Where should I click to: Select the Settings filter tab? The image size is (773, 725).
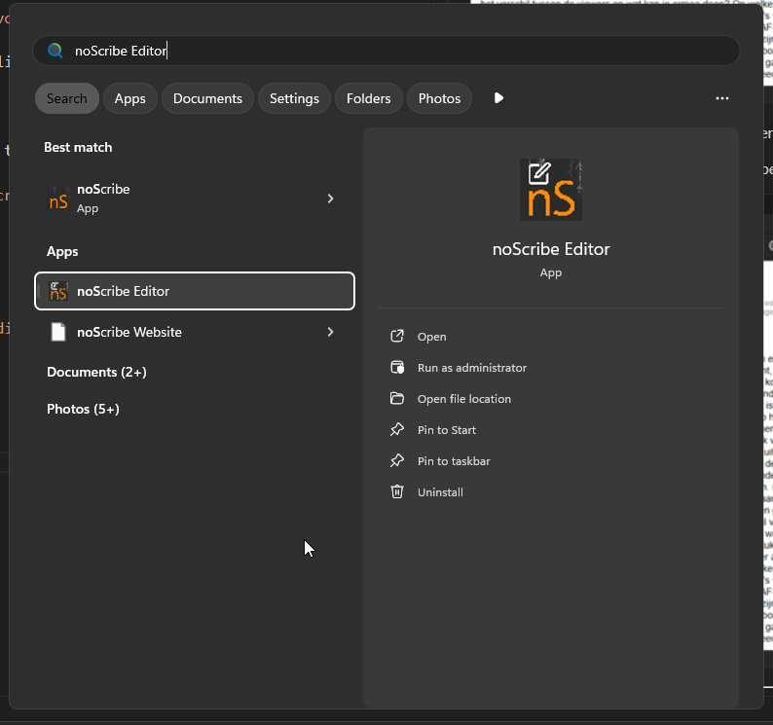coord(294,98)
